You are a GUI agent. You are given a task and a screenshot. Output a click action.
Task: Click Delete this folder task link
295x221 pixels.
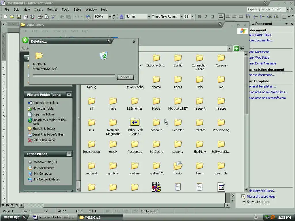click(42, 140)
